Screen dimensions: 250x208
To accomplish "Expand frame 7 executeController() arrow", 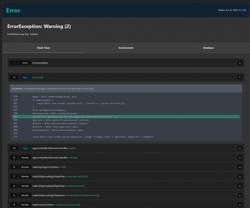I will [240, 176].
